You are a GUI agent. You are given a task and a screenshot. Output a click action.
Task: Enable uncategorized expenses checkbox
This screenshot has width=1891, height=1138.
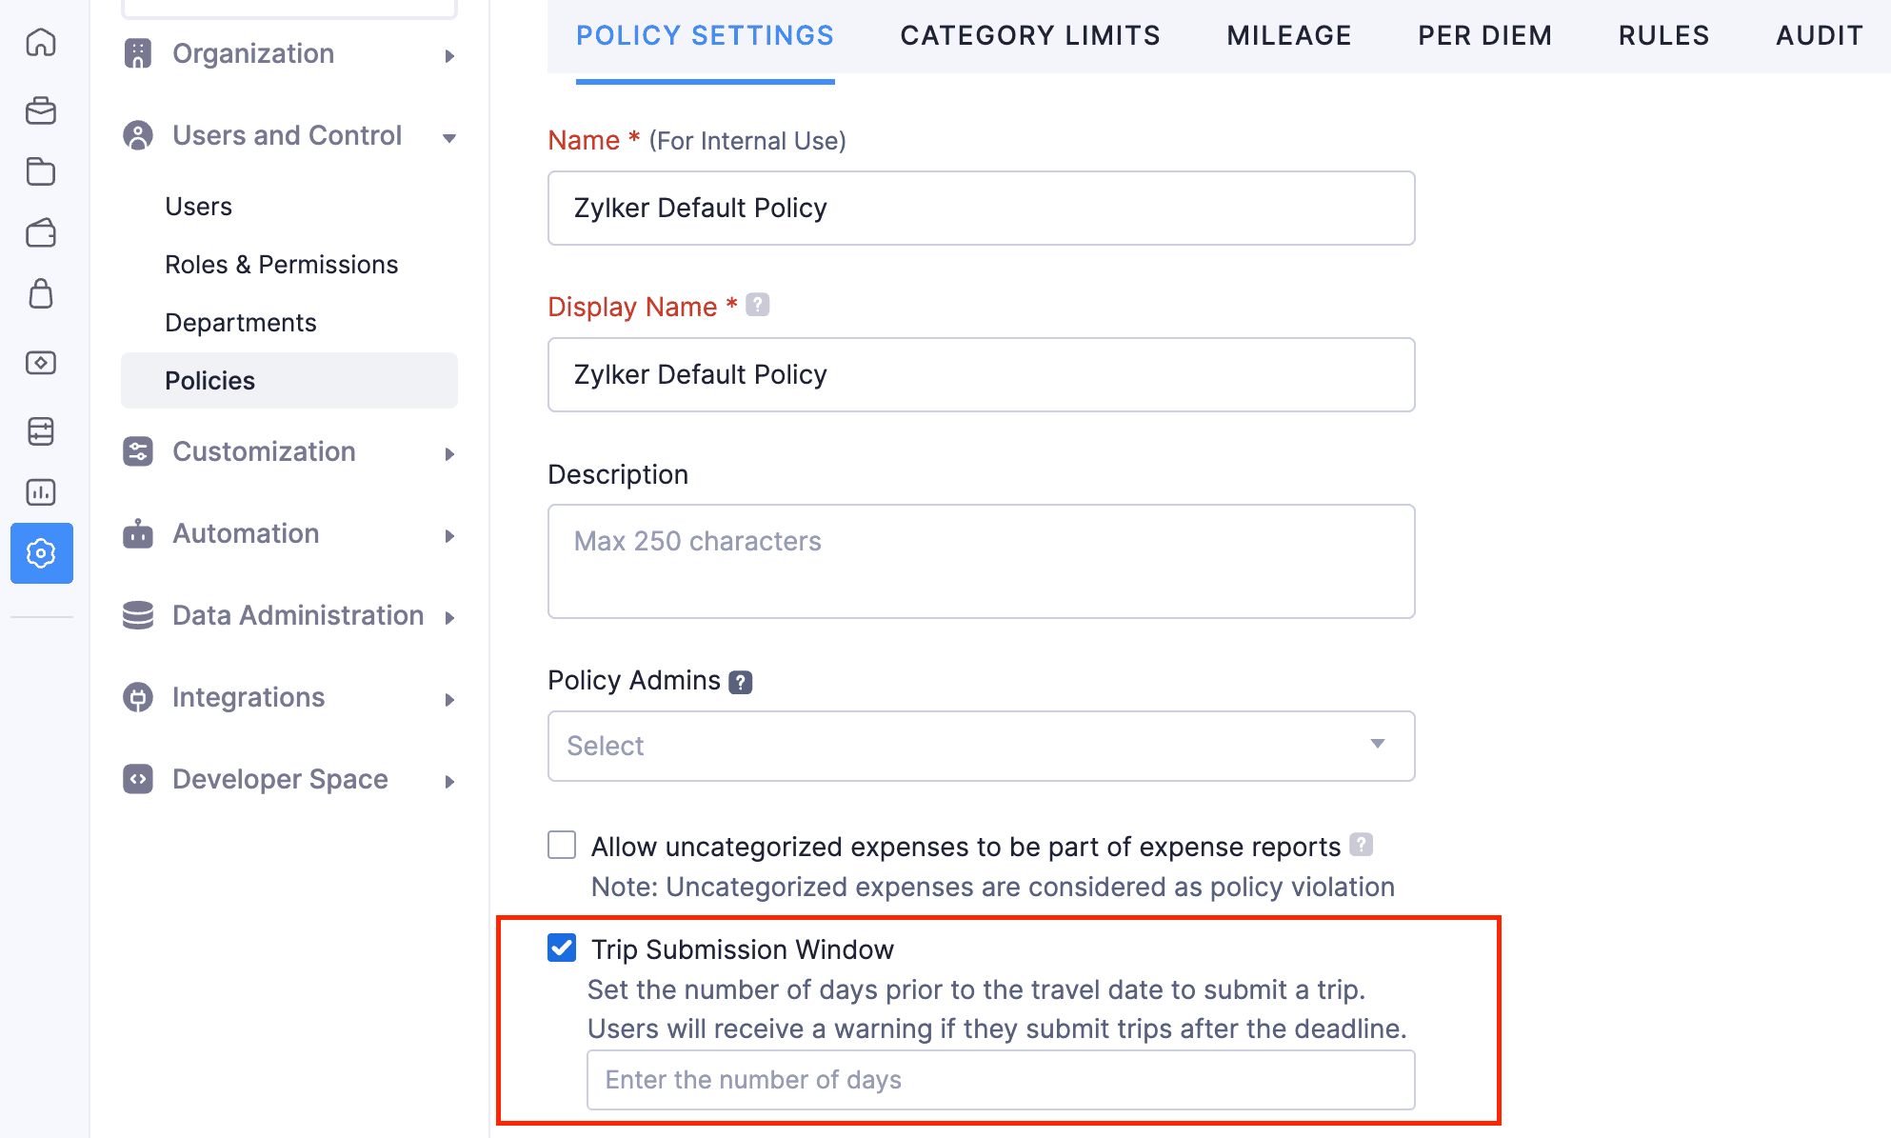[562, 846]
